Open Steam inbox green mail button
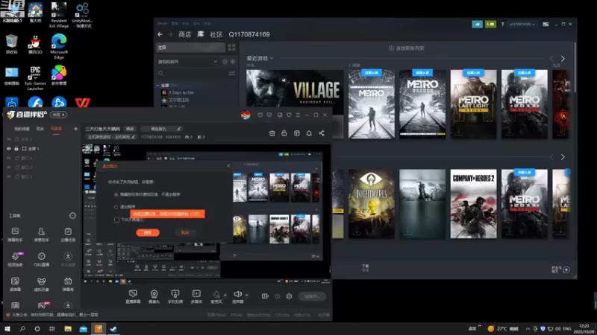 [490, 24]
